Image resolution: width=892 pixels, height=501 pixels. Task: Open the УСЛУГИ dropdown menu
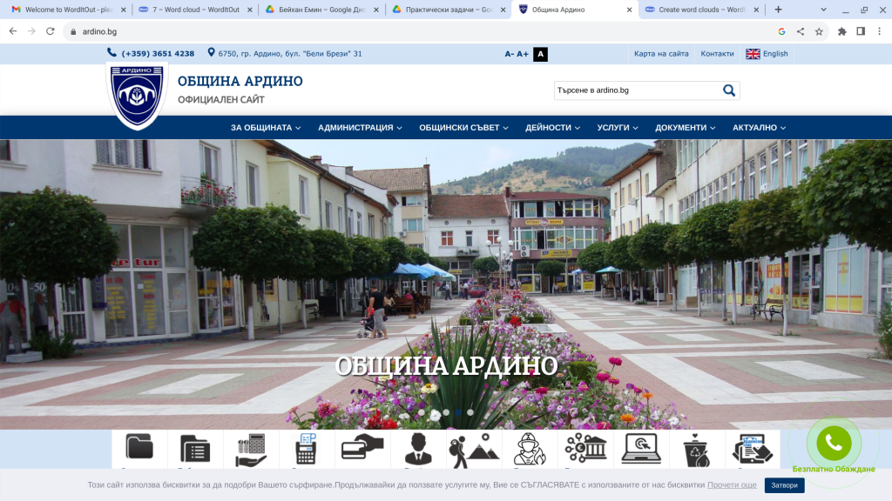pos(618,128)
